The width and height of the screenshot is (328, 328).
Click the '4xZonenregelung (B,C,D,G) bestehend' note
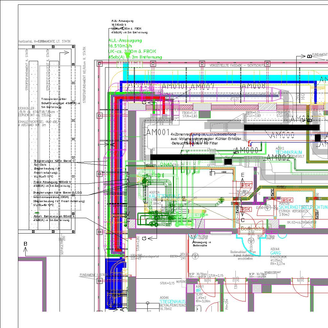pos(203,134)
